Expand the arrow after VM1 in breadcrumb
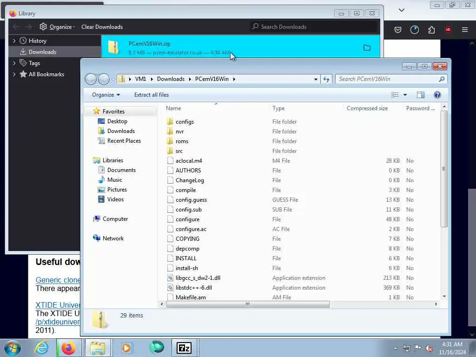Viewport: 476px width, 357px height. [152, 79]
